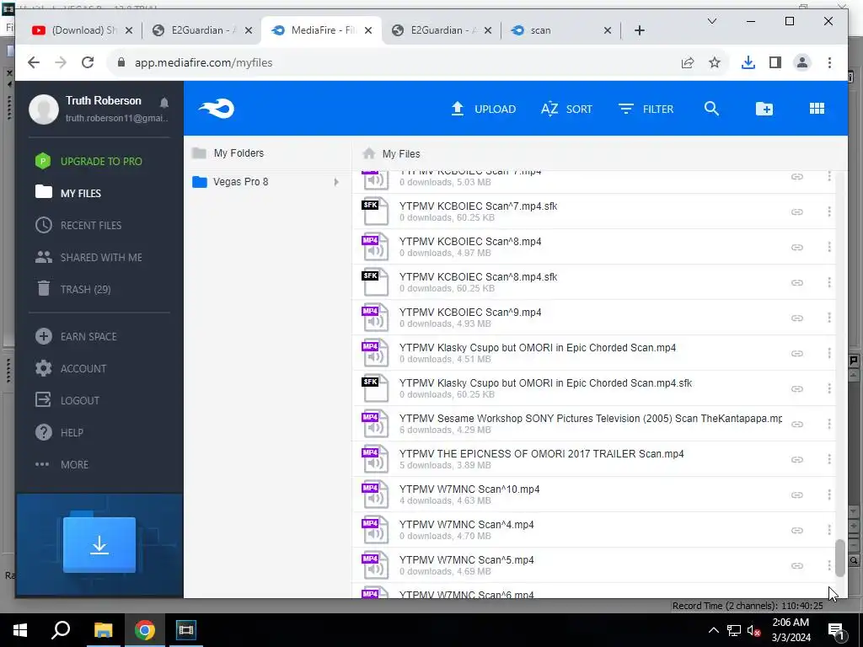Click Logout
Viewport: 863px width, 647px height.
pos(67,400)
